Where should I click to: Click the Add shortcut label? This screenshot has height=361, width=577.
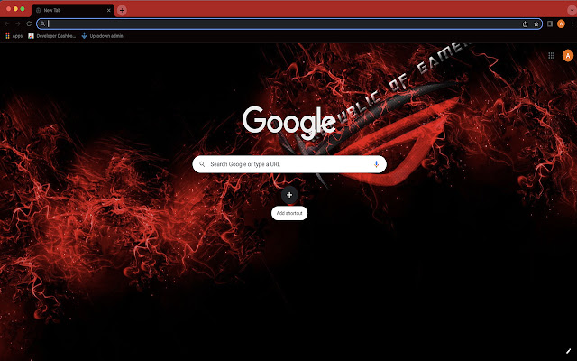coord(289,213)
